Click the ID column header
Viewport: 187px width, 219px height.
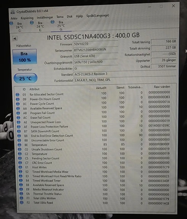tap(24, 89)
